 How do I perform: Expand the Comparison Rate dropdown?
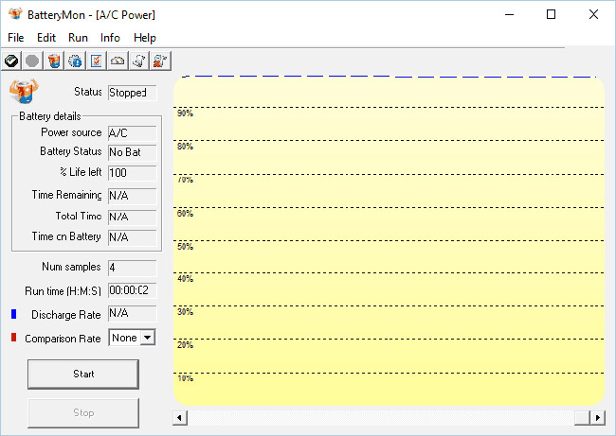click(x=147, y=338)
